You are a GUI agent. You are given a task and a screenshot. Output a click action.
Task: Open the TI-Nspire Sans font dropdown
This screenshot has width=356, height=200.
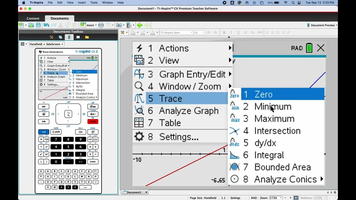177,32
